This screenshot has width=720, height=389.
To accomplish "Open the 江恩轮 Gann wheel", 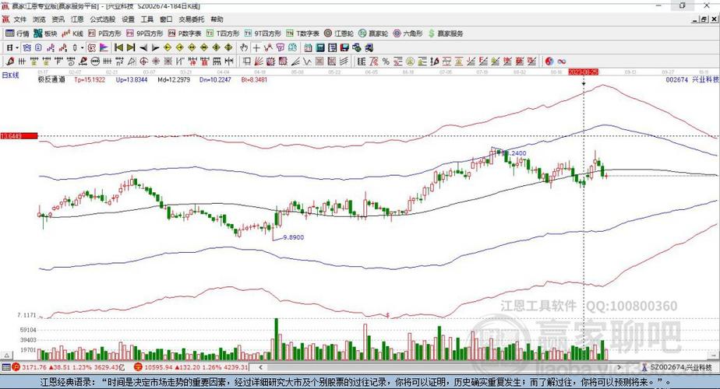I will point(339,33).
